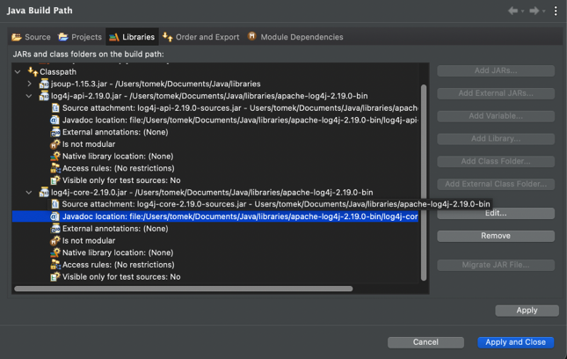Image resolution: width=567 pixels, height=359 pixels.
Task: Click the Javadoc location icon under log4j-api
Action: click(55, 120)
